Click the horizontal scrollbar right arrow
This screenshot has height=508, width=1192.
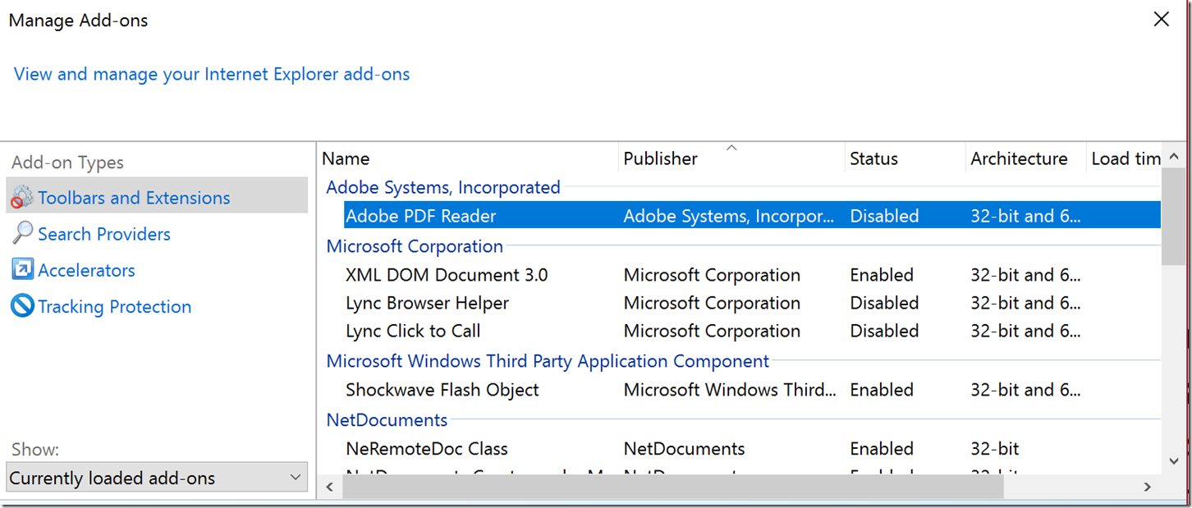coord(1148,487)
